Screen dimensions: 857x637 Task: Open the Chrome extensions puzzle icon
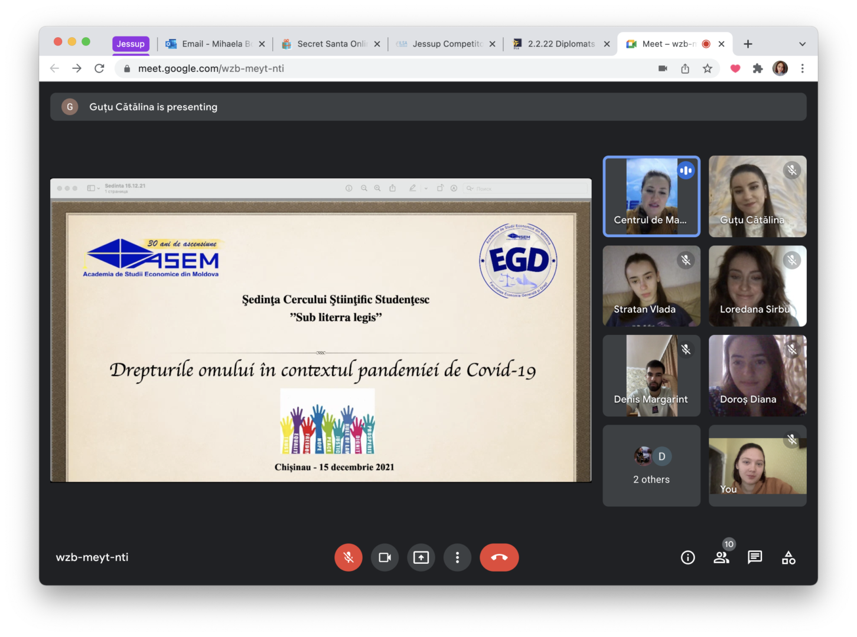click(758, 68)
